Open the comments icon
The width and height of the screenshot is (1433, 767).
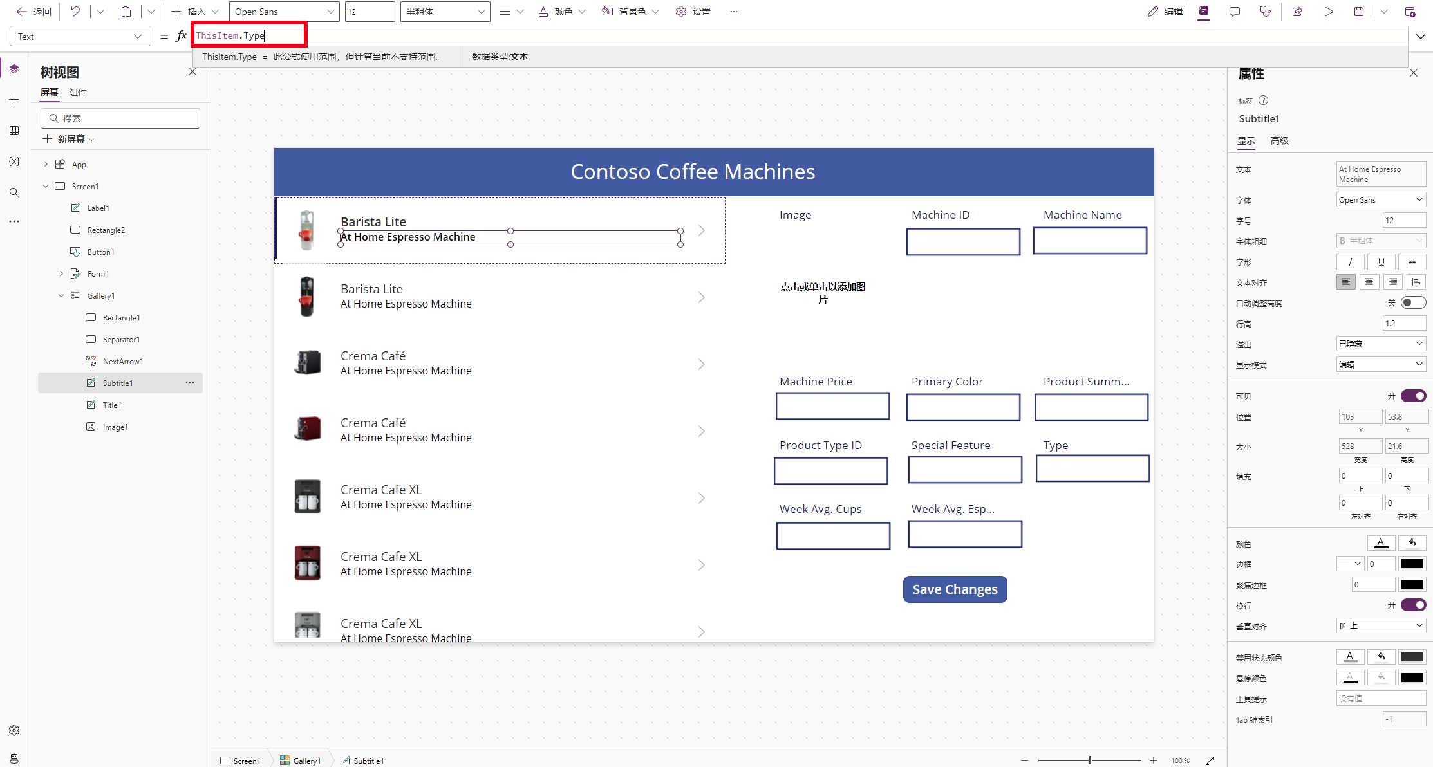[x=1235, y=12]
